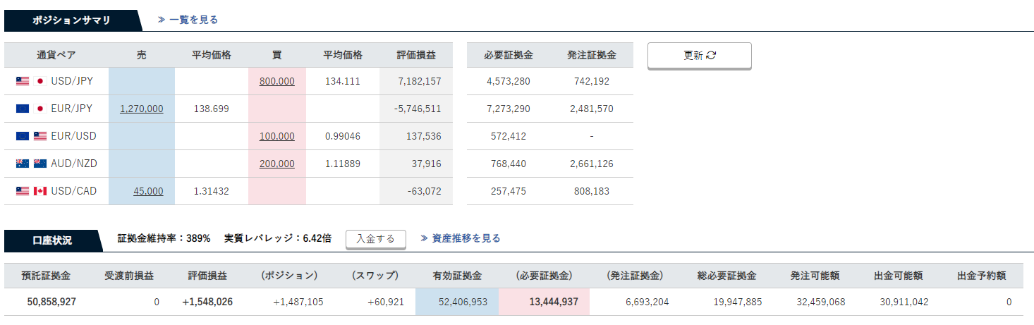The width and height of the screenshot is (1034, 325).
Task: Select the 口座状況 header tab
Action: point(52,240)
